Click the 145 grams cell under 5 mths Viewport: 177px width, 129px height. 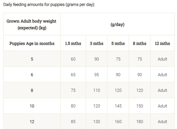pyautogui.click(x=118, y=106)
